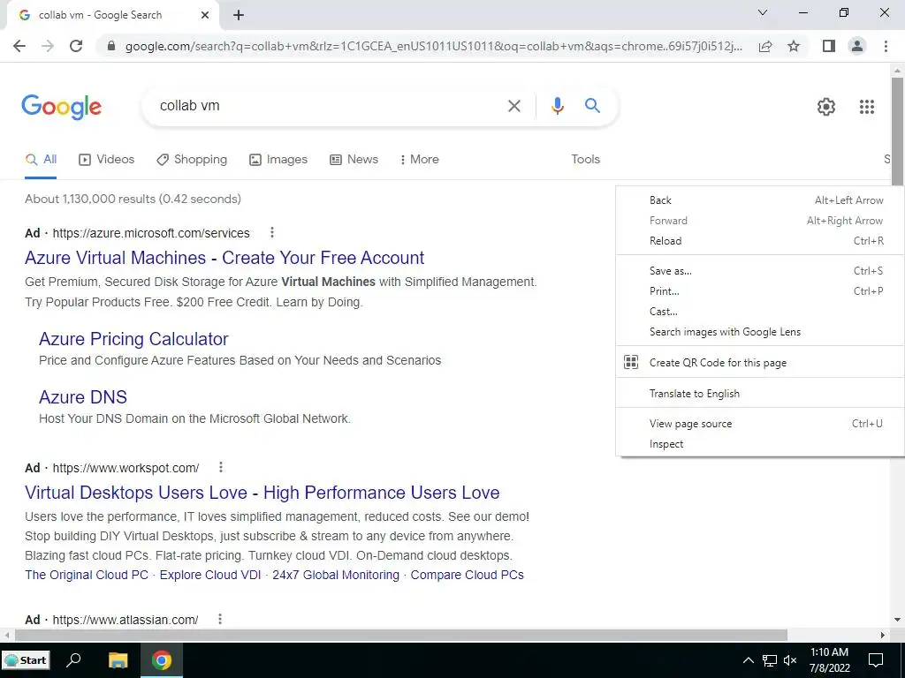Open Windows taskbar search magnifier

click(73, 660)
